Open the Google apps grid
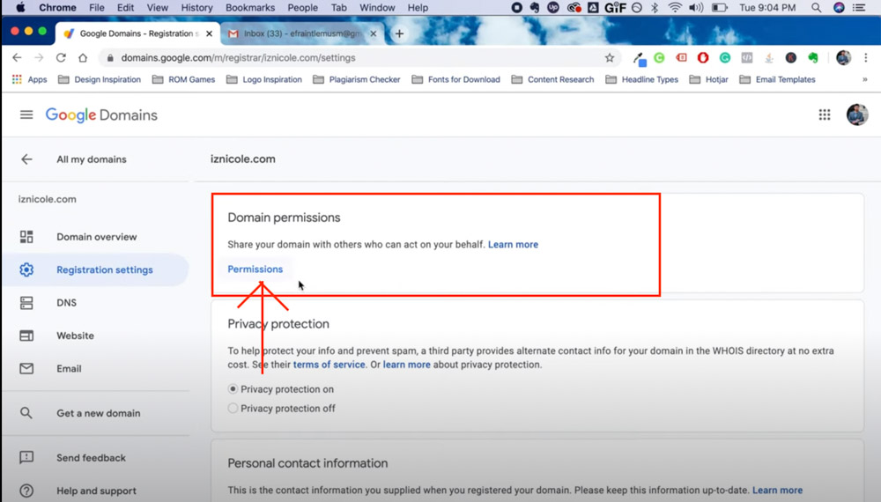This screenshot has height=502, width=881. (x=825, y=115)
